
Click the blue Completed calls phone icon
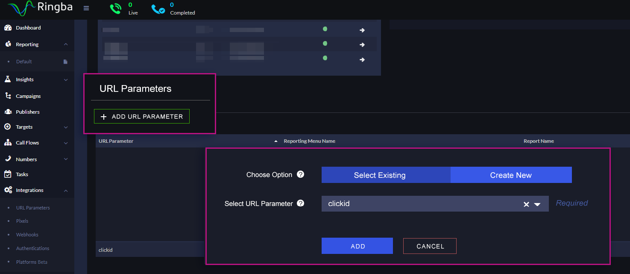pos(158,9)
